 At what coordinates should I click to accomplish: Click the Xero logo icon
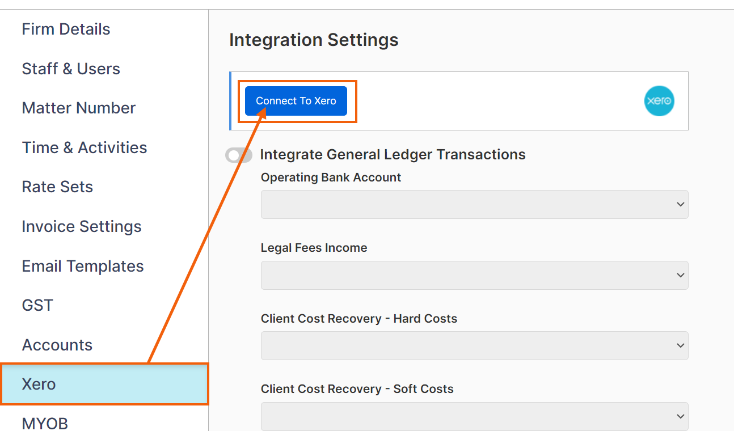(x=659, y=101)
